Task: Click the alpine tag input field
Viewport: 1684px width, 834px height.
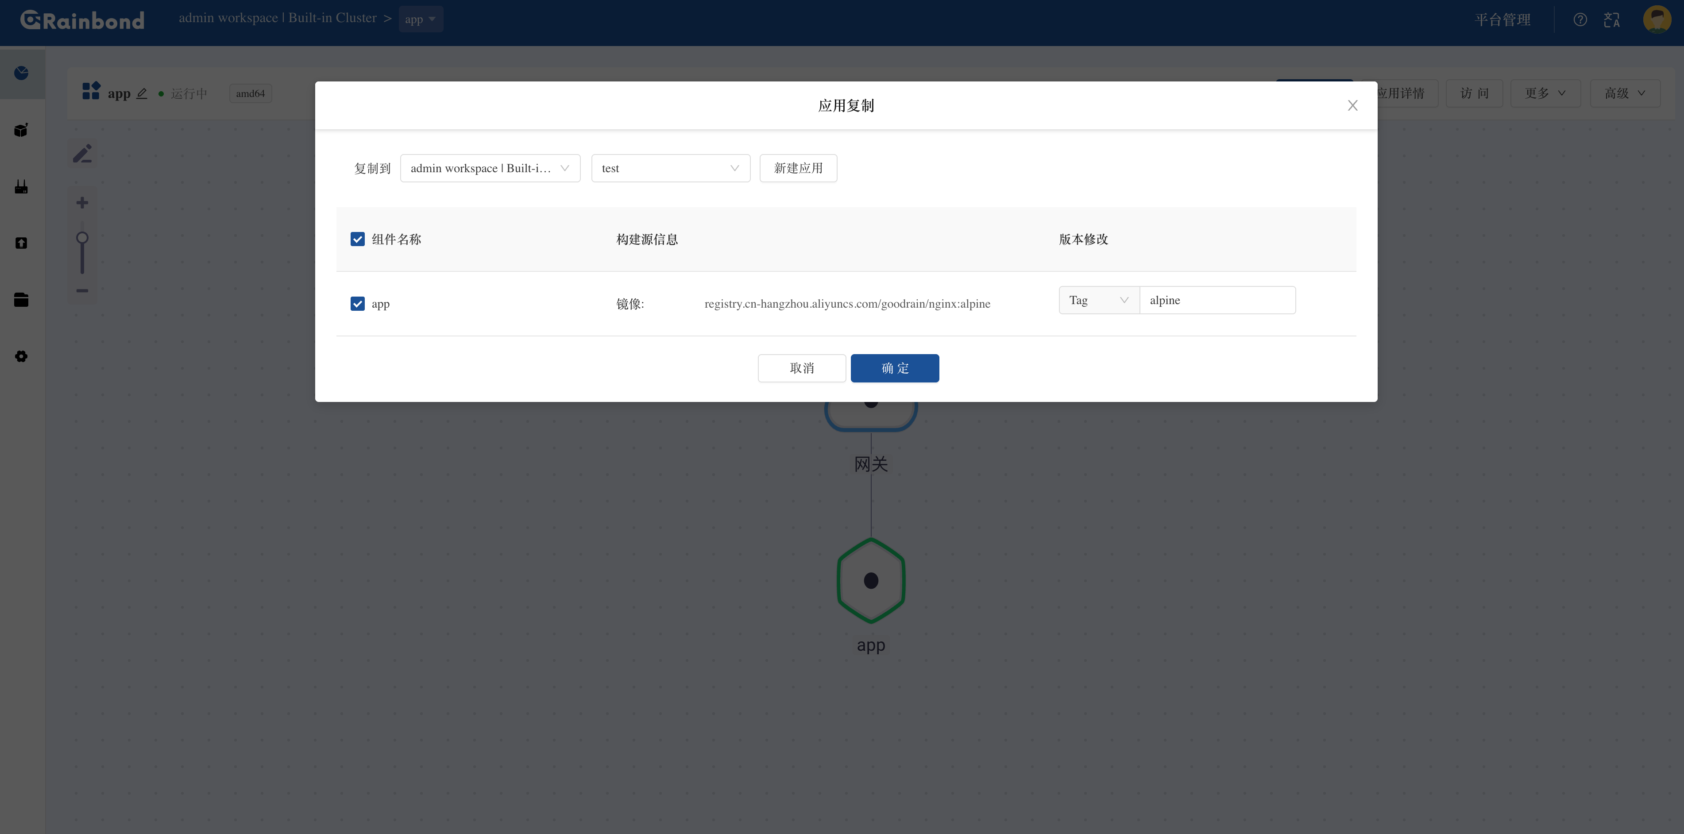Action: [1217, 301]
